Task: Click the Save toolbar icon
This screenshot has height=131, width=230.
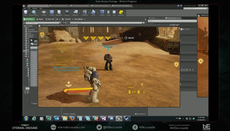Action: 26,13
